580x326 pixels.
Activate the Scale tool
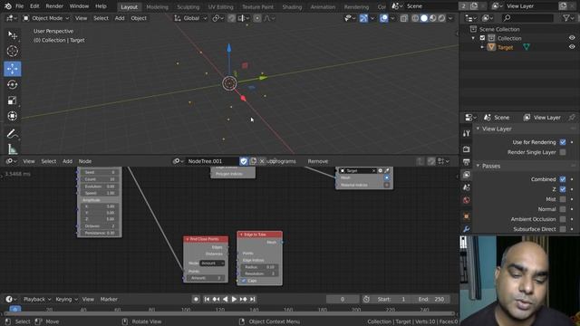pyautogui.click(x=12, y=101)
